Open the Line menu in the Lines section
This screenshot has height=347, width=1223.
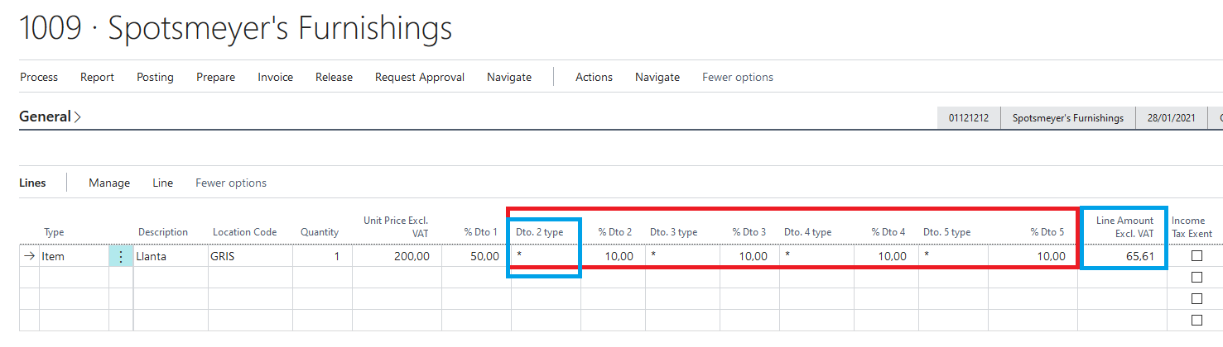[x=163, y=183]
